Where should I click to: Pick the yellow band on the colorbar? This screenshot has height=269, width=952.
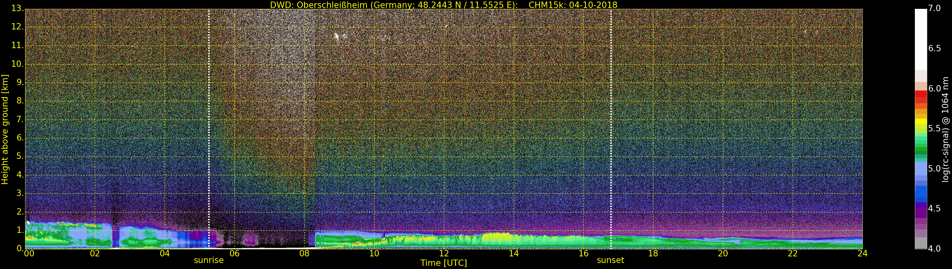(921, 122)
